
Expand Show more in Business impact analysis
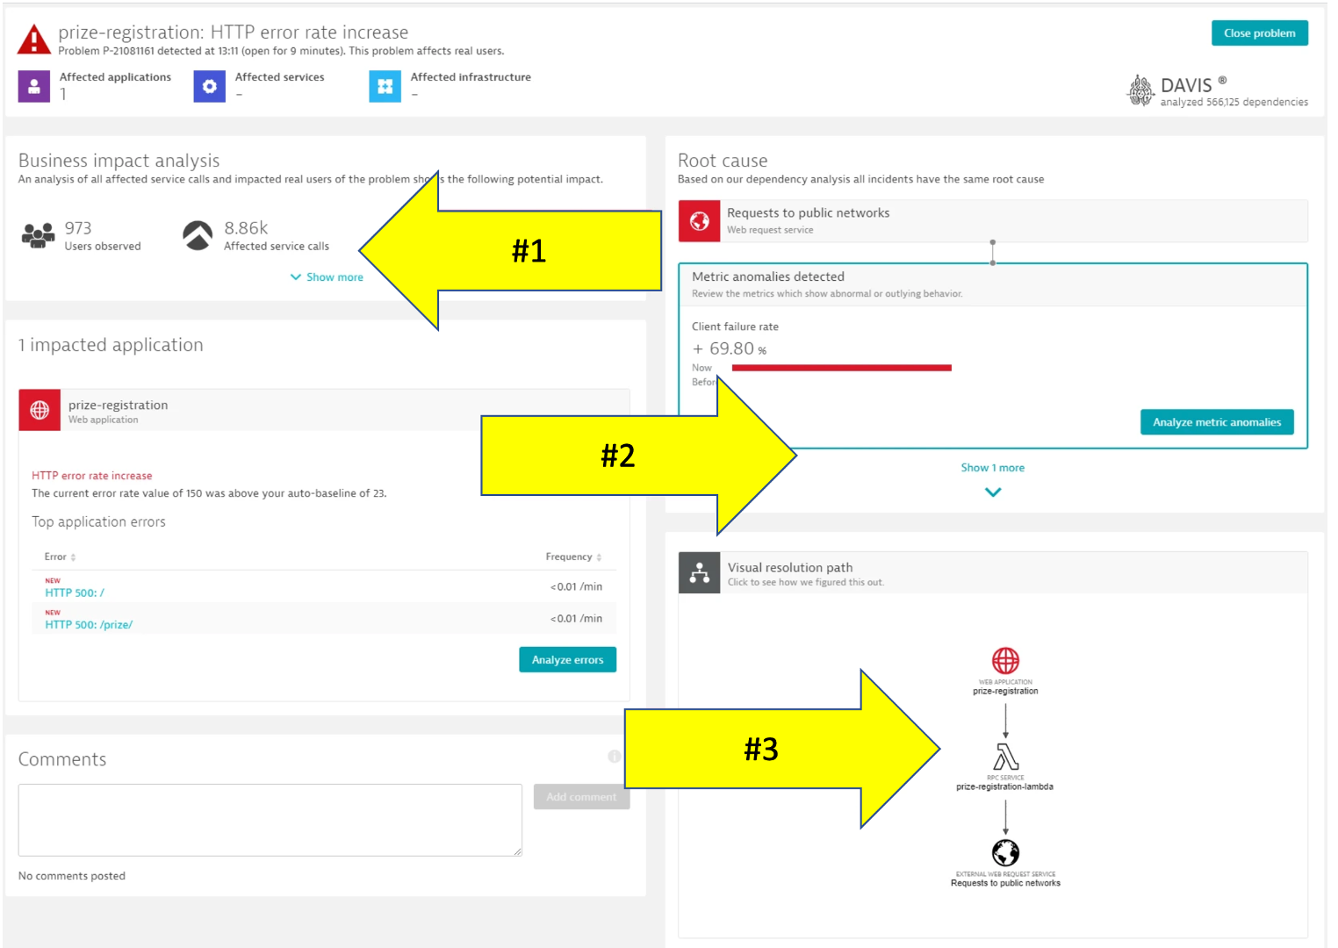pyautogui.click(x=327, y=277)
